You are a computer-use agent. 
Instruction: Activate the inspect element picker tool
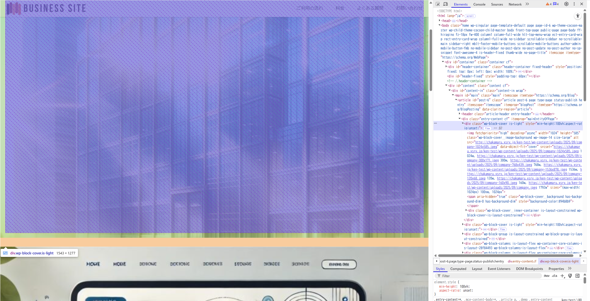tap(438, 4)
